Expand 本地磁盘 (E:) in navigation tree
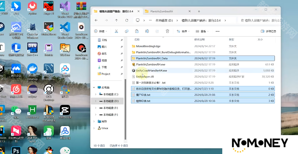298x154 pixels. click(95, 108)
